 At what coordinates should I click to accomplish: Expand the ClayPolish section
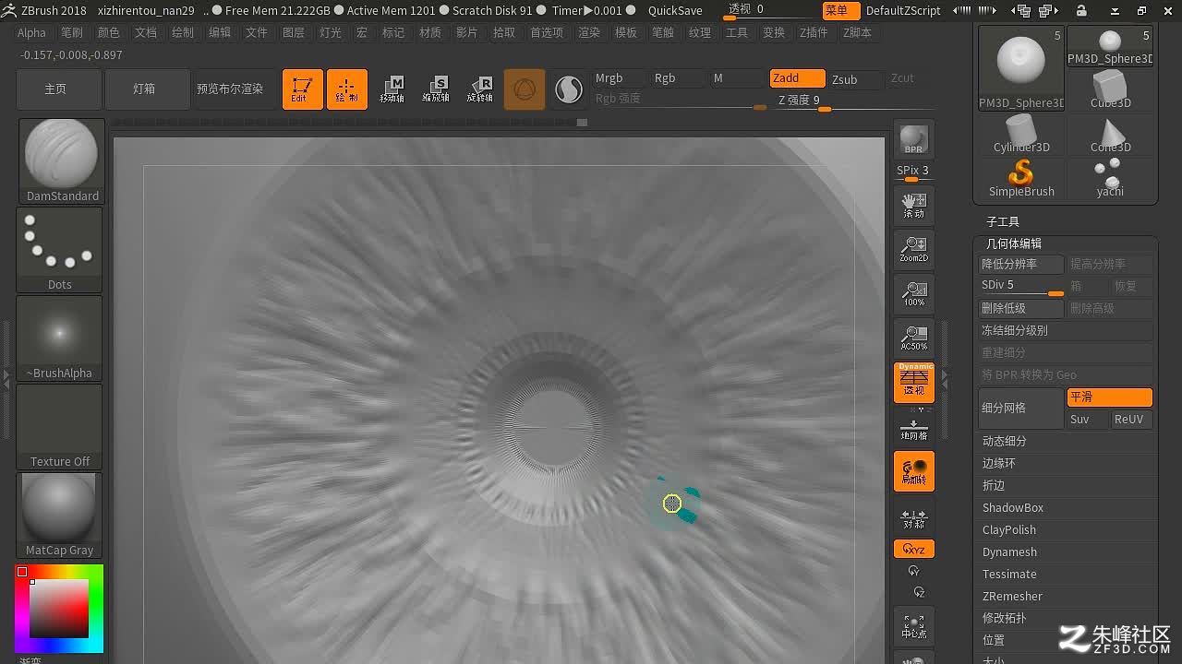1009,530
